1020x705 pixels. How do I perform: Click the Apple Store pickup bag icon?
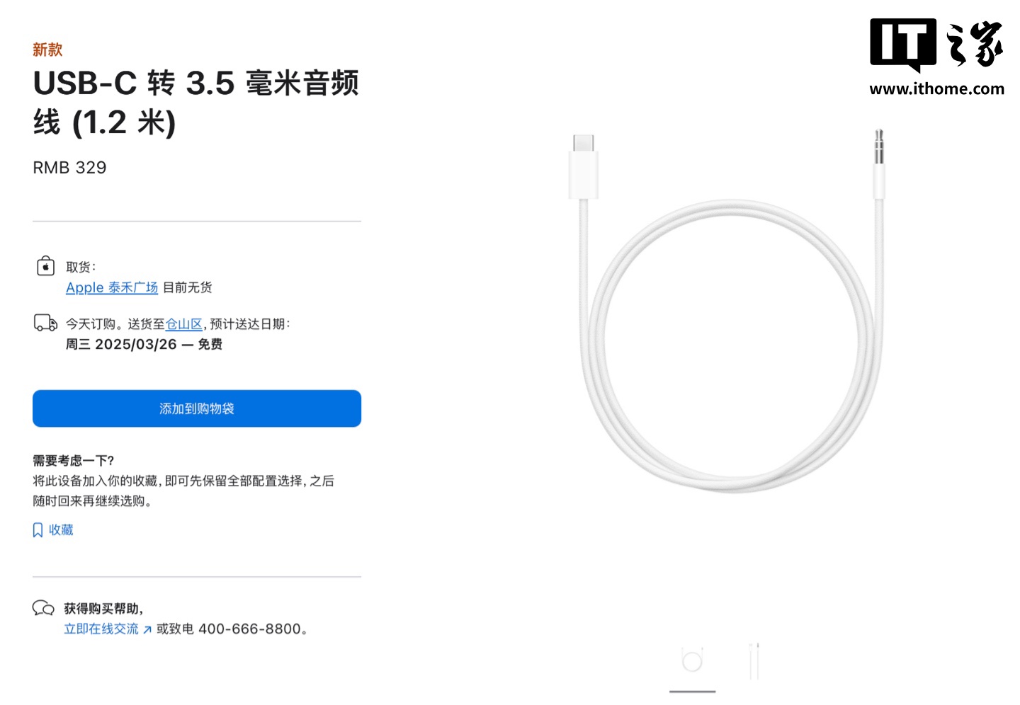(x=45, y=266)
